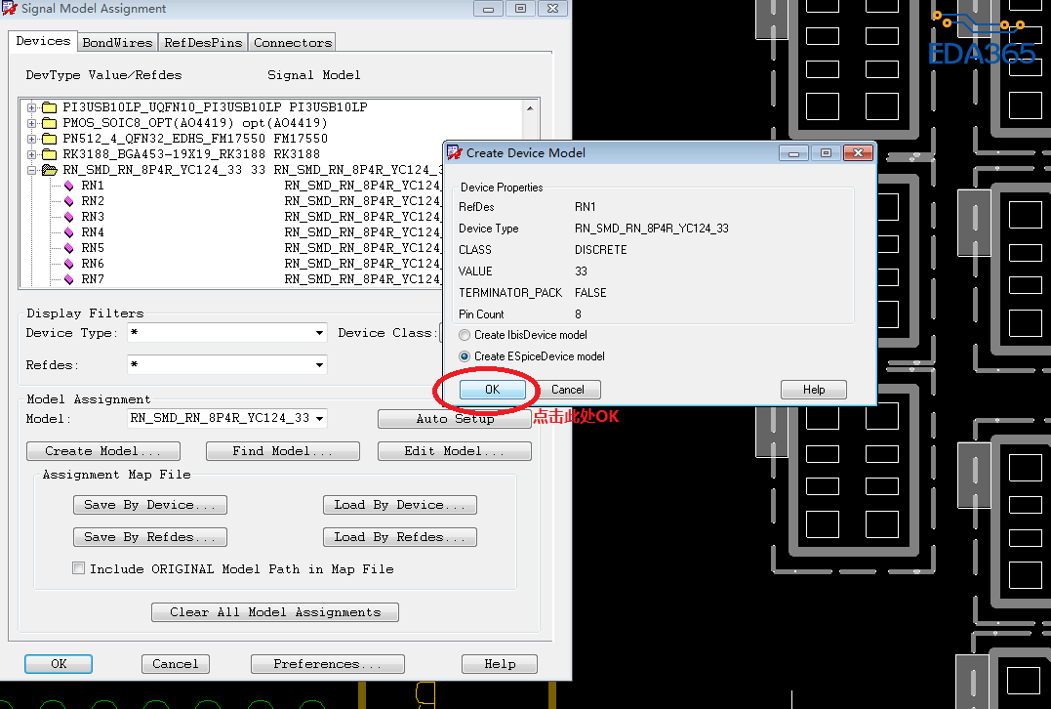The width and height of the screenshot is (1051, 709).
Task: Click the open folder icon for RN_SMD_RN_8P4R
Action: [50, 170]
